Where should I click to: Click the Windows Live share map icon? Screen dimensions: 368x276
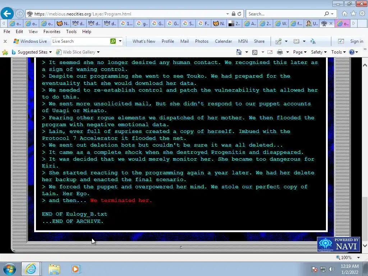coord(279,41)
